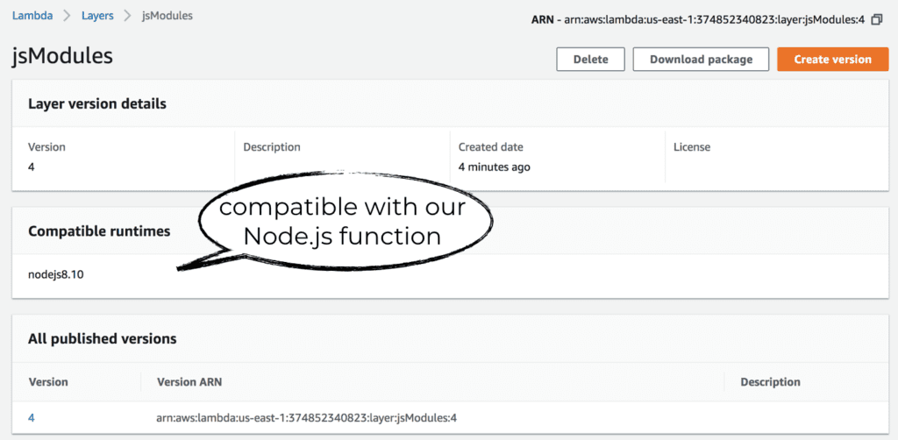Click Download package button
The width and height of the screenshot is (898, 440).
pyautogui.click(x=701, y=60)
